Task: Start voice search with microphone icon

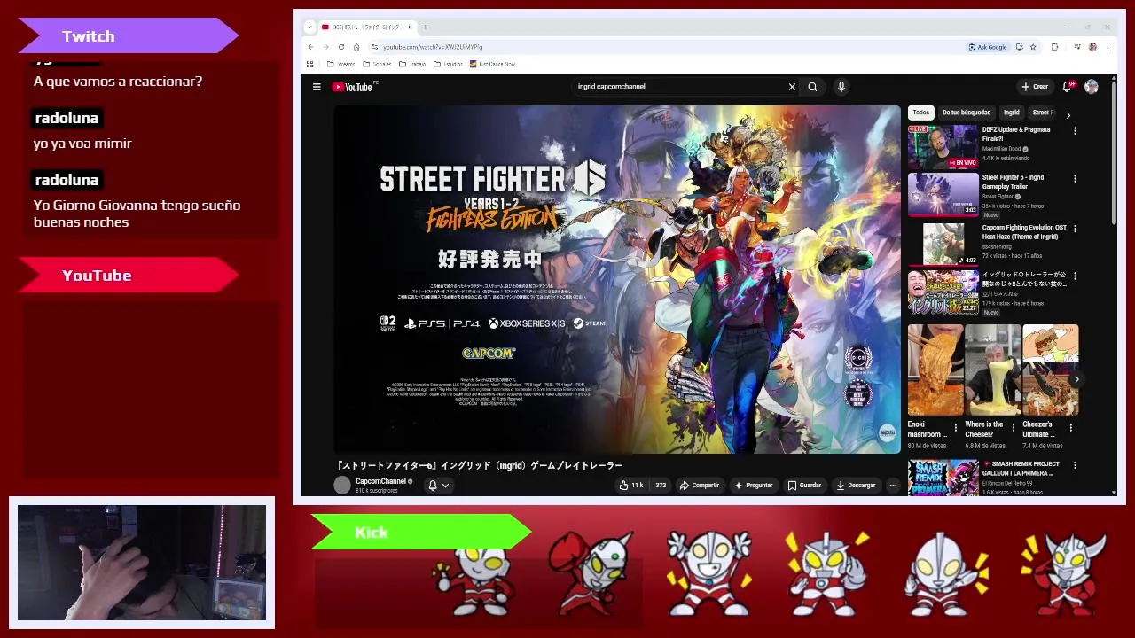Action: [841, 87]
